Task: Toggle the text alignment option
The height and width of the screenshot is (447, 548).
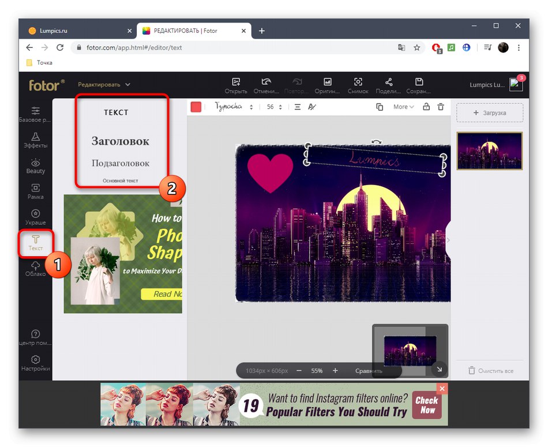Action: [298, 107]
